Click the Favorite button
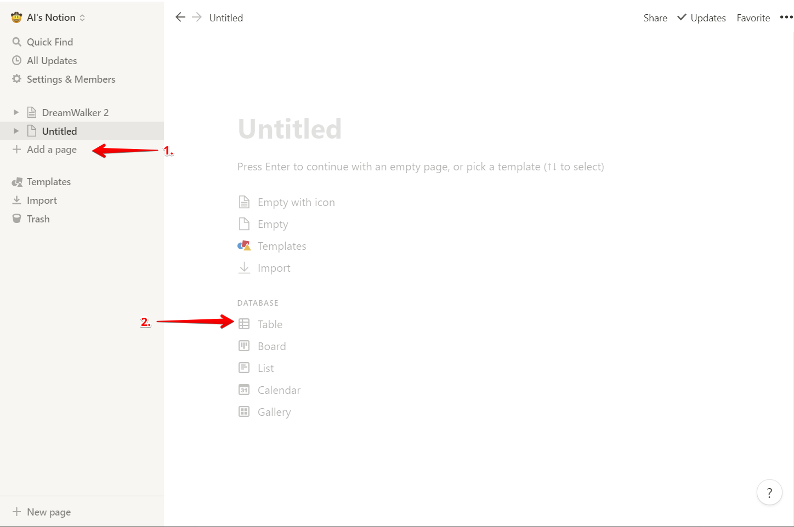The height and width of the screenshot is (527, 794). [753, 18]
